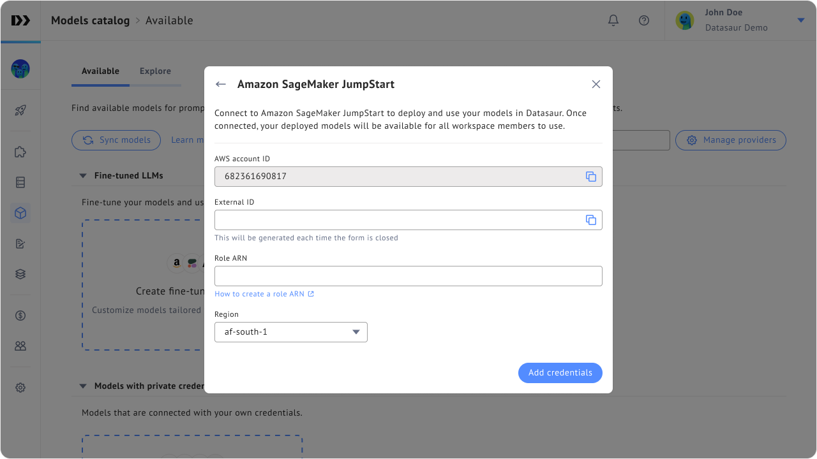Open the puzzle piece sidebar icon
This screenshot has height=459, width=817.
coord(20,152)
